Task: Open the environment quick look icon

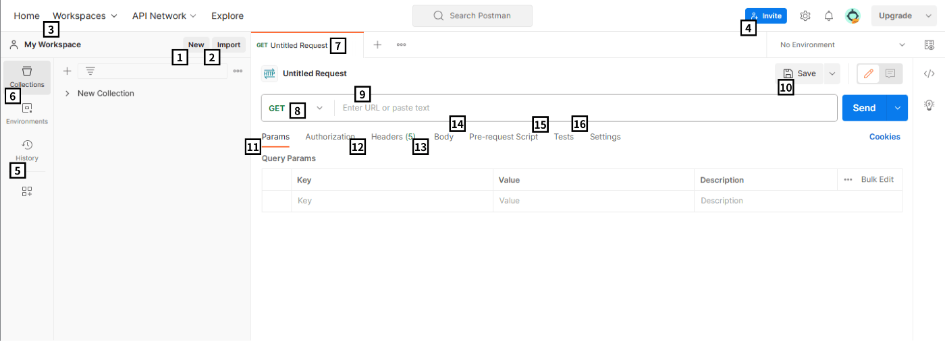Action: 929,44
